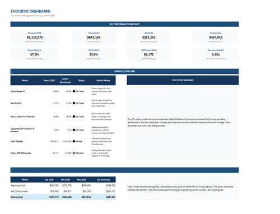
Task: Select the KEY PERFORMANCE SNAPSHOT section banner
Action: (x=124, y=24)
